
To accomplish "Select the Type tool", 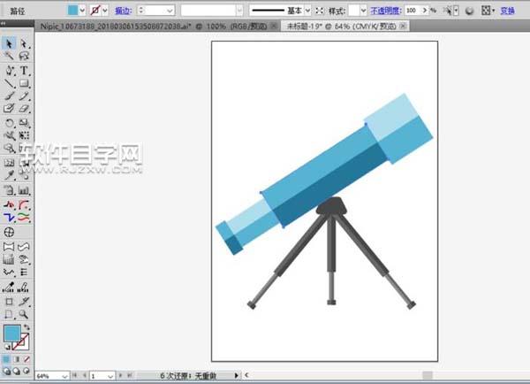I will pyautogui.click(x=24, y=70).
